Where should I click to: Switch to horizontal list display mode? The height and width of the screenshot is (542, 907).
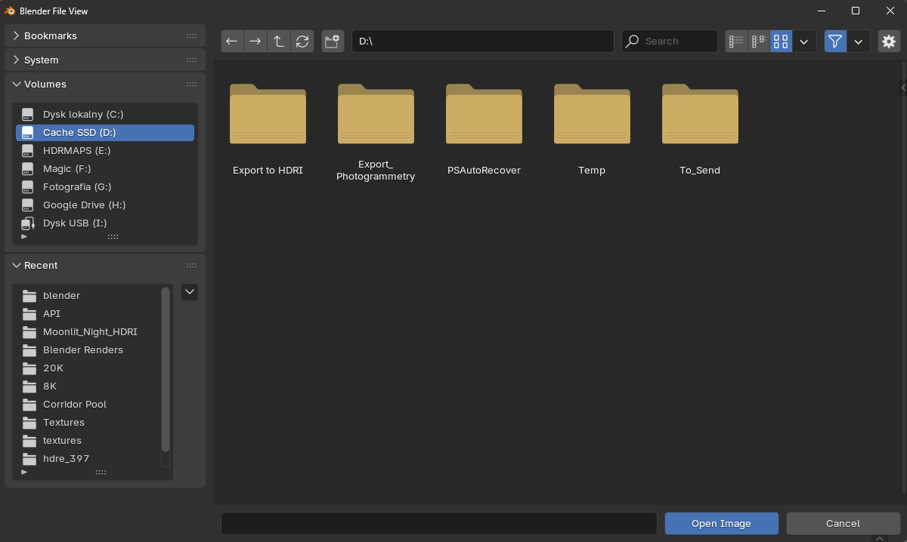click(x=759, y=42)
